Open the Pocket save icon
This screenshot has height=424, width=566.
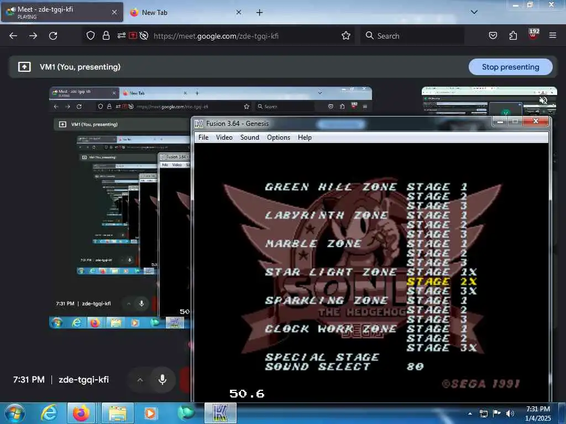[x=492, y=35]
